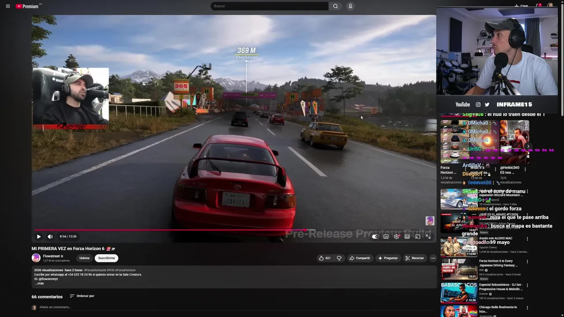
Task: Open more actions three-dot menu
Action: pyautogui.click(x=433, y=258)
